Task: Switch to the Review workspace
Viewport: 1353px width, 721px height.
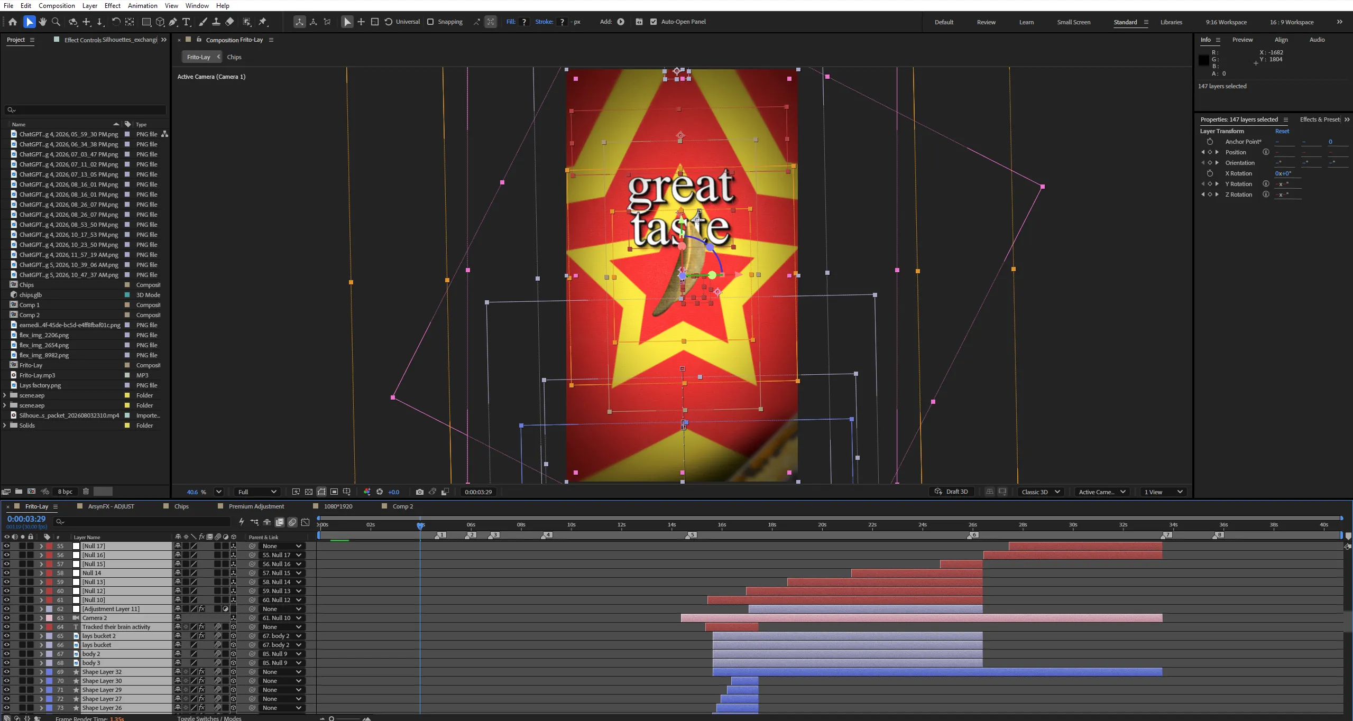Action: pos(986,22)
